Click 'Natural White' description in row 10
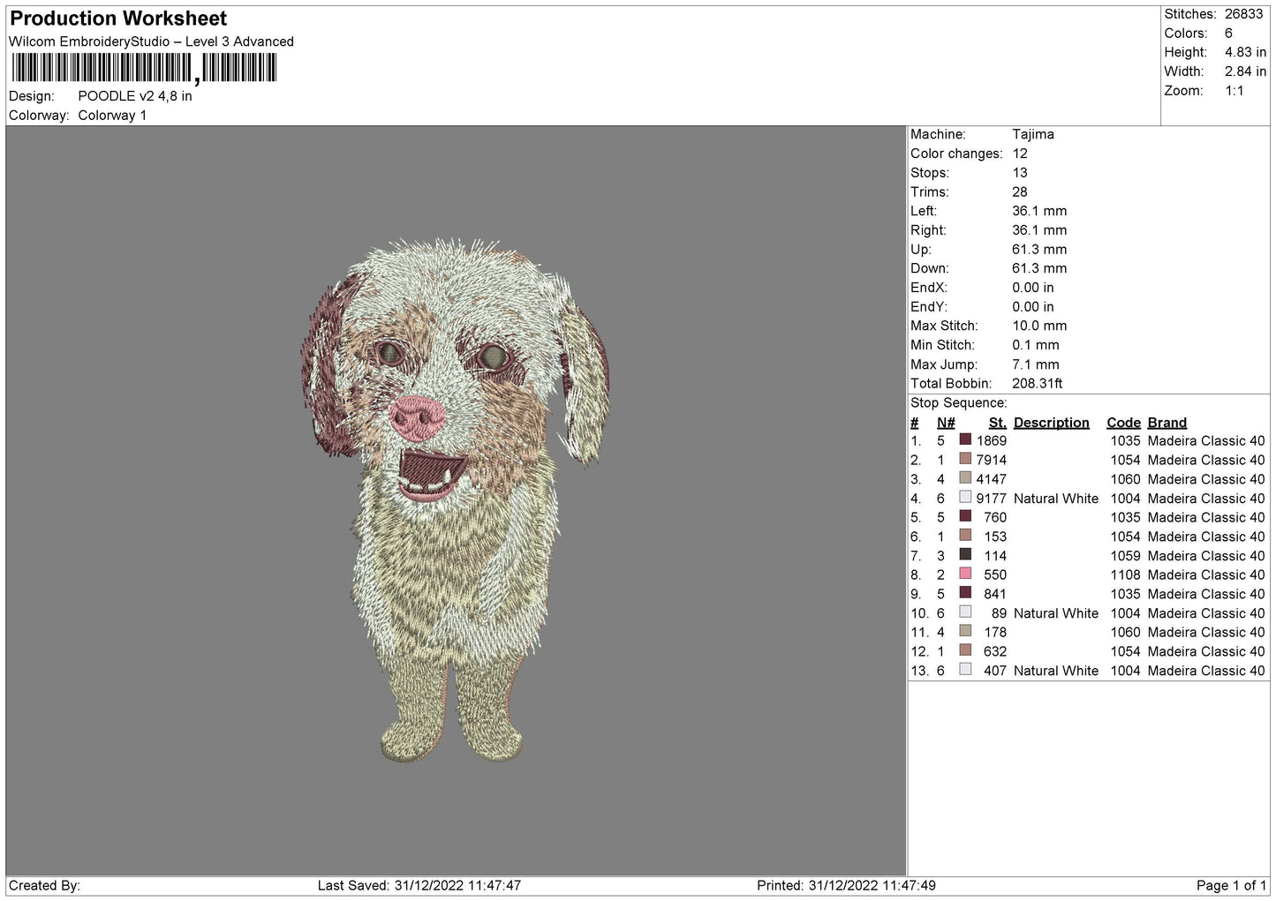This screenshot has width=1276, height=901. click(1056, 612)
